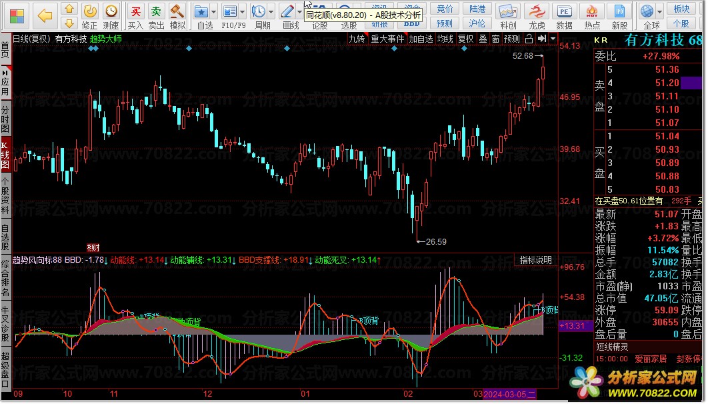708x404 pixels.
Task: Open 牛叉诊股 sidebar tab
Action: click(x=5, y=323)
